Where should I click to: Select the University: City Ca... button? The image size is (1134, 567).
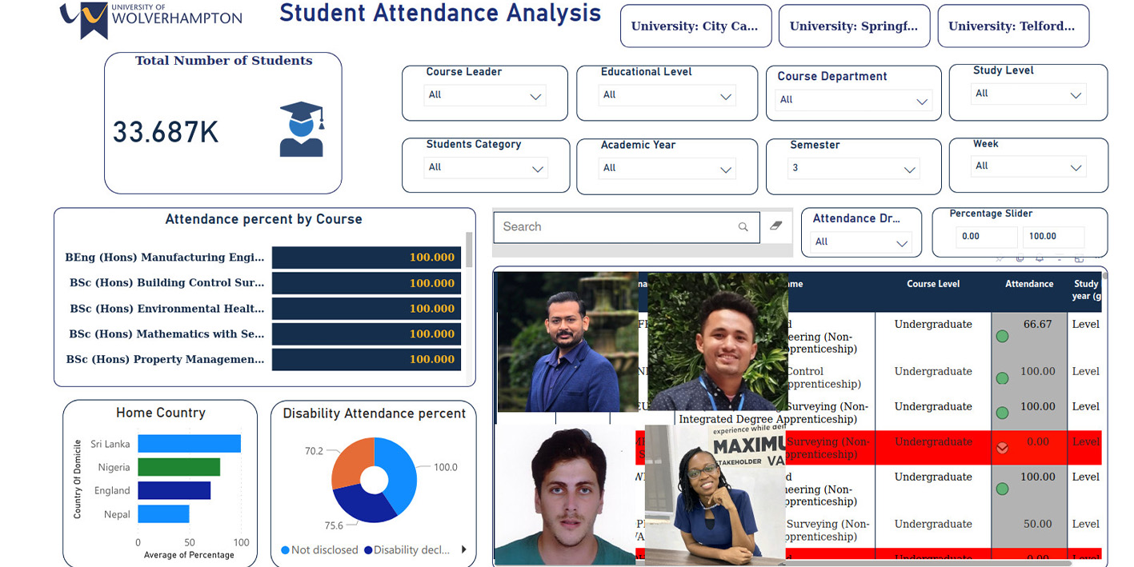[x=695, y=26]
